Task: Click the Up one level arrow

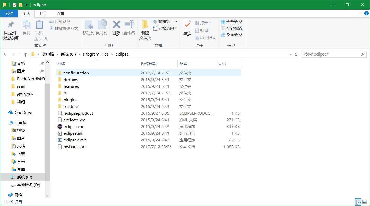Action: click(26, 54)
